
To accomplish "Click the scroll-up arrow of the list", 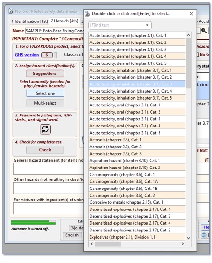I will pos(188,35).
